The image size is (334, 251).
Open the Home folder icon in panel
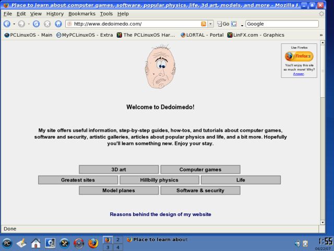(36, 243)
